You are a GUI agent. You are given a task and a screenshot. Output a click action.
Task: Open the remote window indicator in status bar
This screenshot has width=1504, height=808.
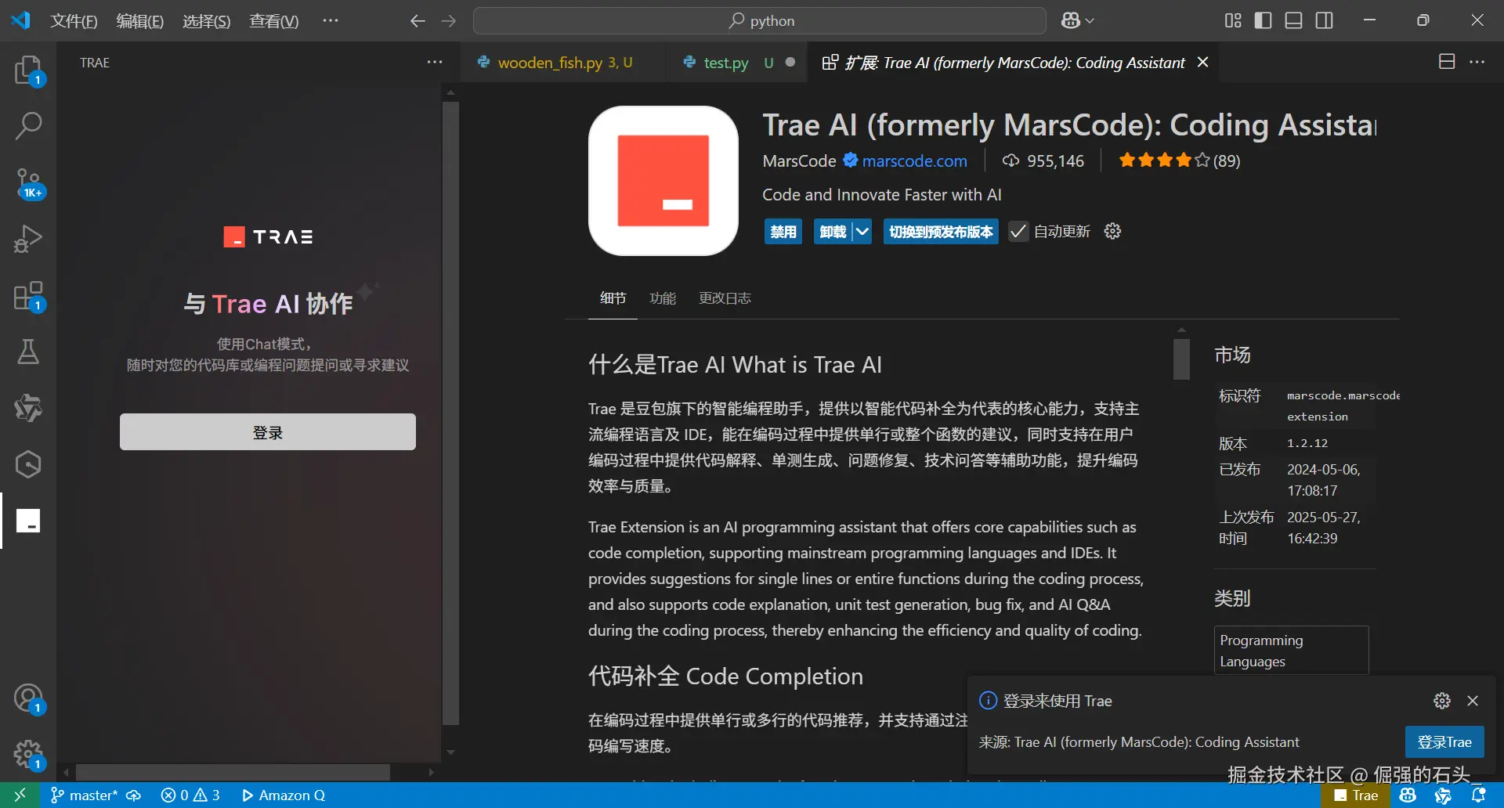pos(20,795)
